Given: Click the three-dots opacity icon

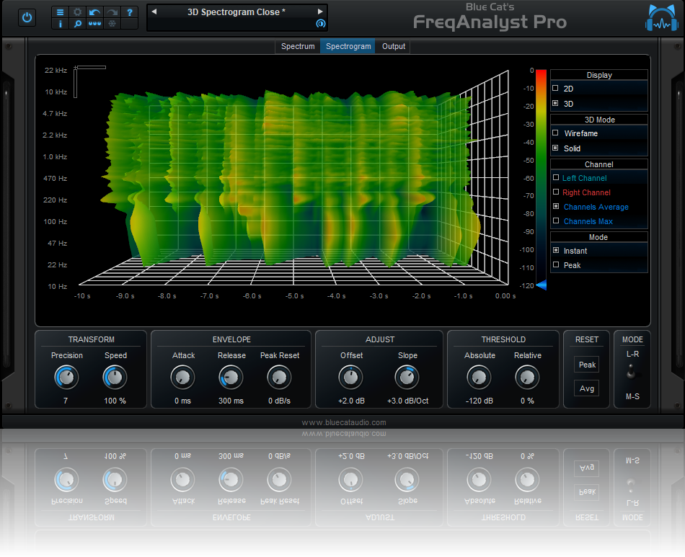Looking at the screenshot, I should [x=94, y=24].
